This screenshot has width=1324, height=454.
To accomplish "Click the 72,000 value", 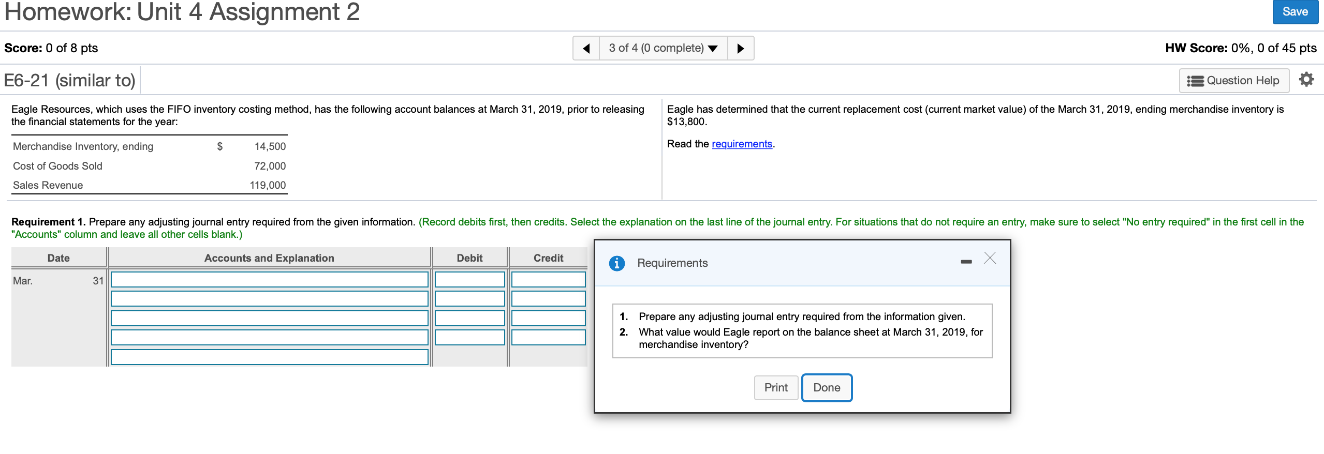I will (270, 166).
